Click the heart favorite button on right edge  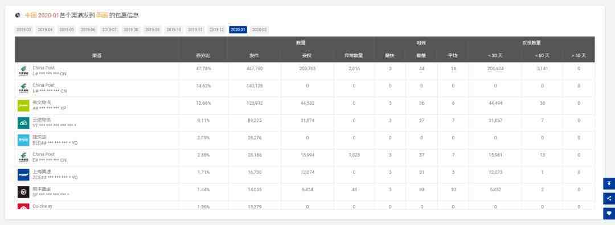coord(609,214)
